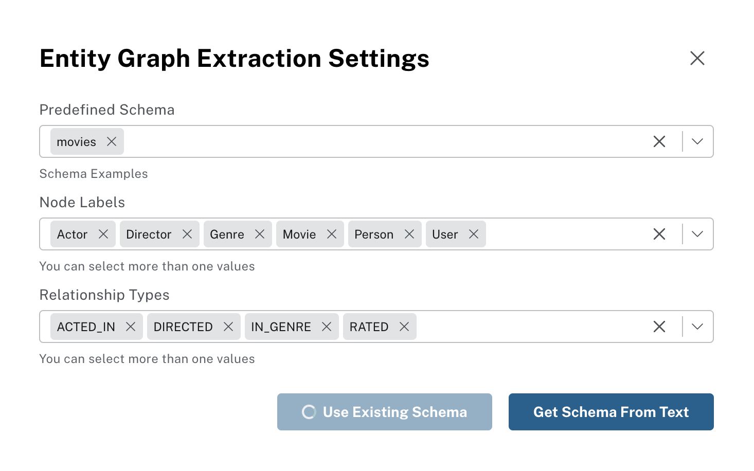
Task: Clear all Predefined Schema selections
Action: click(659, 141)
